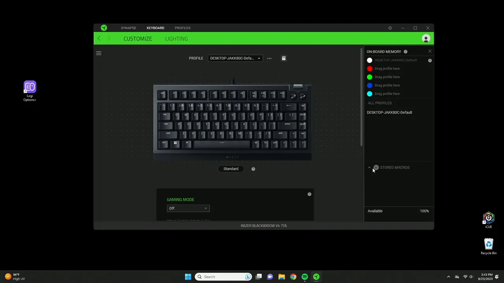The width and height of the screenshot is (504, 283).
Task: Open the hamburger sidebar menu
Action: point(99,53)
